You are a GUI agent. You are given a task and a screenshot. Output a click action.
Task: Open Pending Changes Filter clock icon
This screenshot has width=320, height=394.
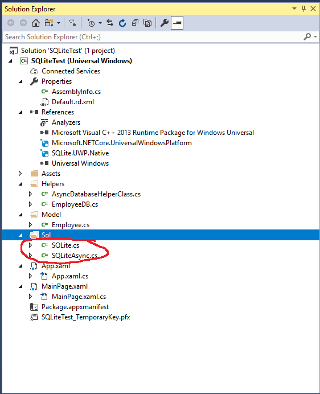coord(91,23)
